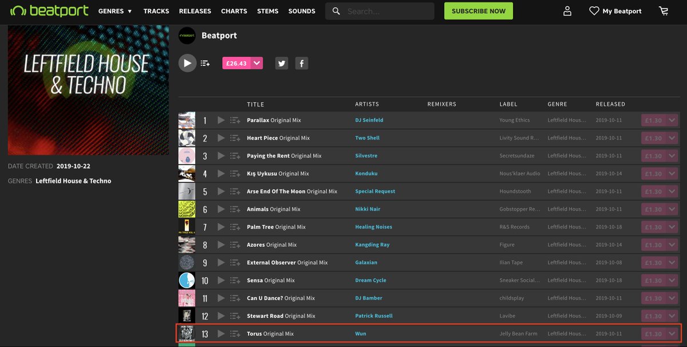Viewport: 687px width, 347px height.
Task: Play the Parallax track
Action: pos(221,120)
